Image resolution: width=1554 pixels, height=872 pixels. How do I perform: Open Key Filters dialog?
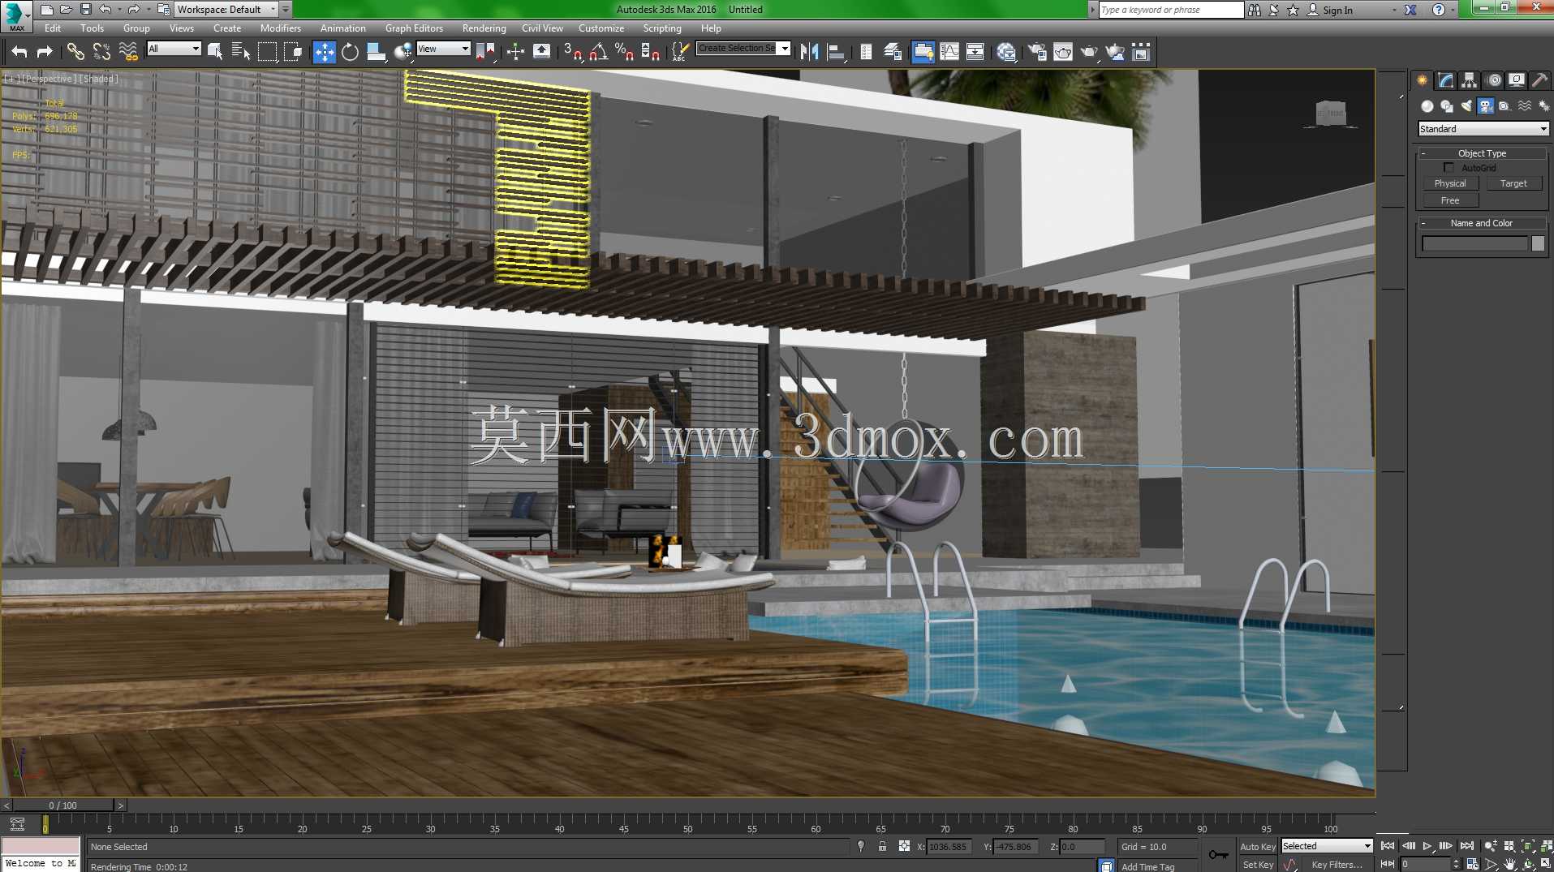(1337, 865)
